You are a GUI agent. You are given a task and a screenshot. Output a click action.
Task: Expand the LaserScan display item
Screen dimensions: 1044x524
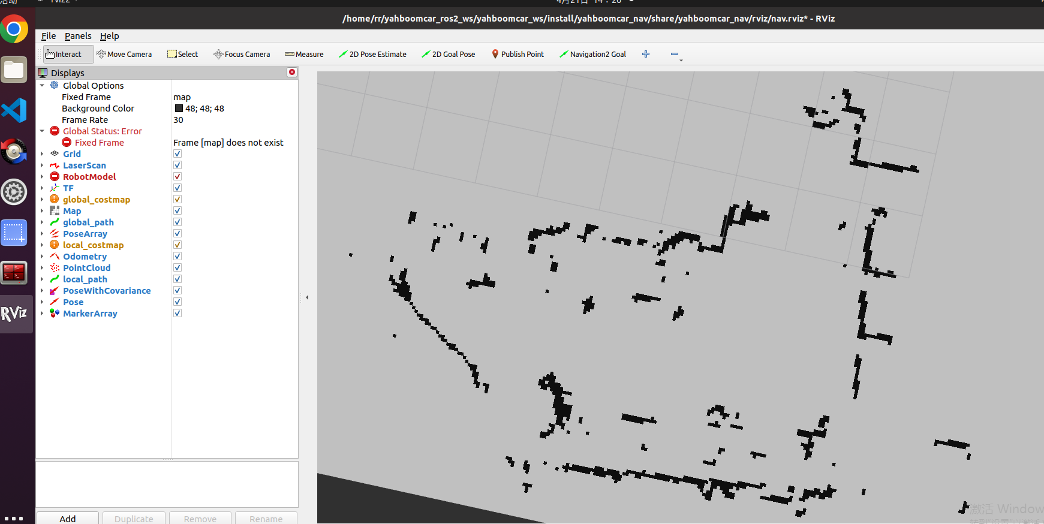coord(42,165)
